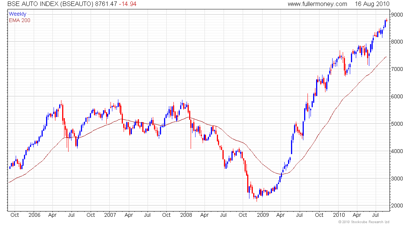Click the Oct label just before 2010

(x=319, y=215)
